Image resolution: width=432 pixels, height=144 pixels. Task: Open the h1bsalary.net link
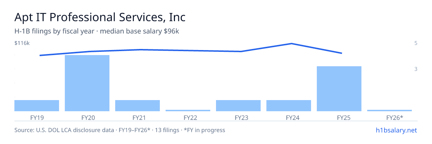(x=396, y=130)
